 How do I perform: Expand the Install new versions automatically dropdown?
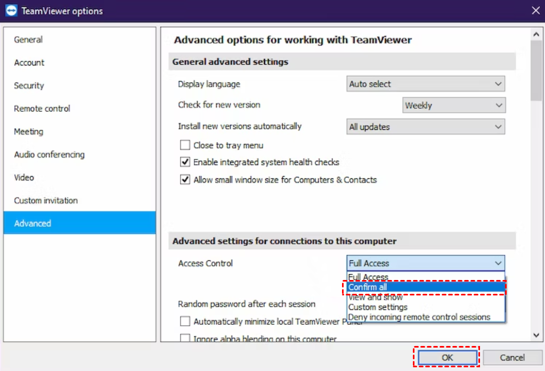click(x=426, y=127)
